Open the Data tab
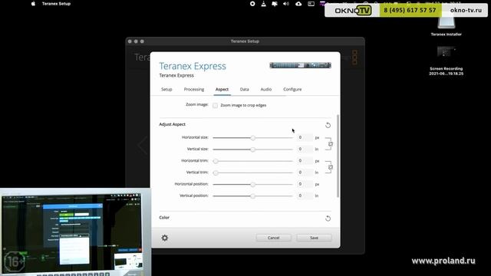This screenshot has width=491, height=276. [x=244, y=89]
